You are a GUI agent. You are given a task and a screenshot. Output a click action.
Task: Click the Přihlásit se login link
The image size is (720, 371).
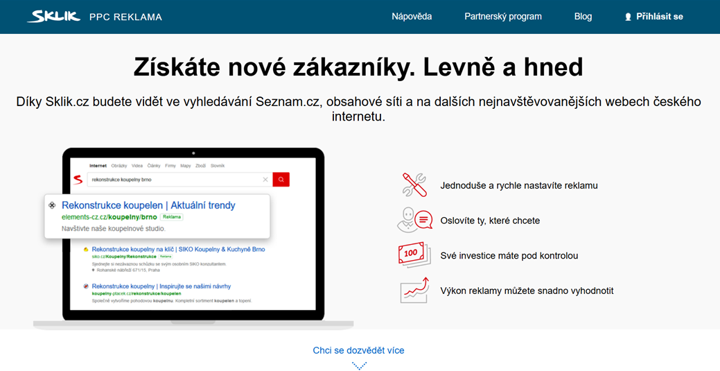point(660,17)
